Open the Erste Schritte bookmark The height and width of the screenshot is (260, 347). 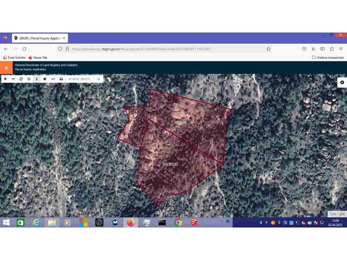point(15,57)
